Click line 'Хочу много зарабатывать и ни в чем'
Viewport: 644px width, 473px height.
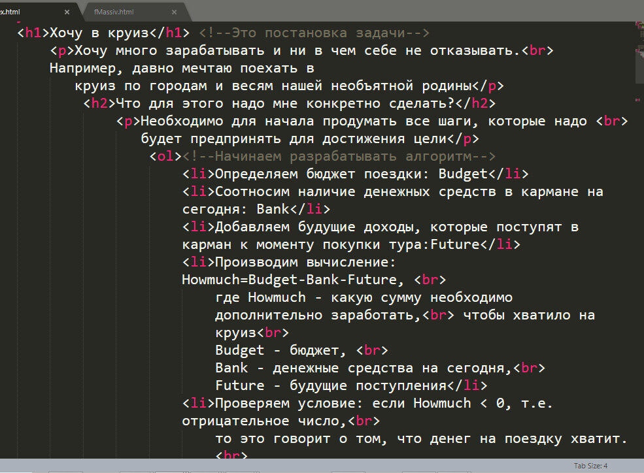click(x=301, y=50)
